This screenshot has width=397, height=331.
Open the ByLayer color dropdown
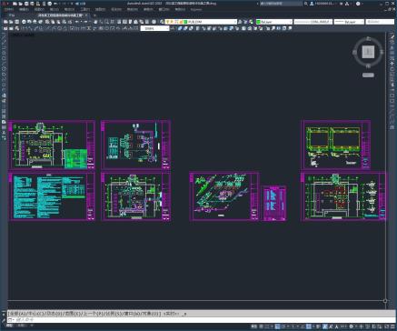point(274,22)
